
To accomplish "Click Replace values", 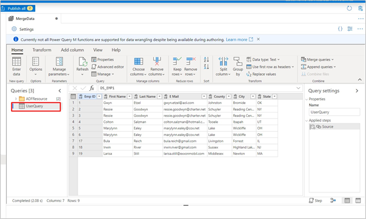I will [x=261, y=74].
